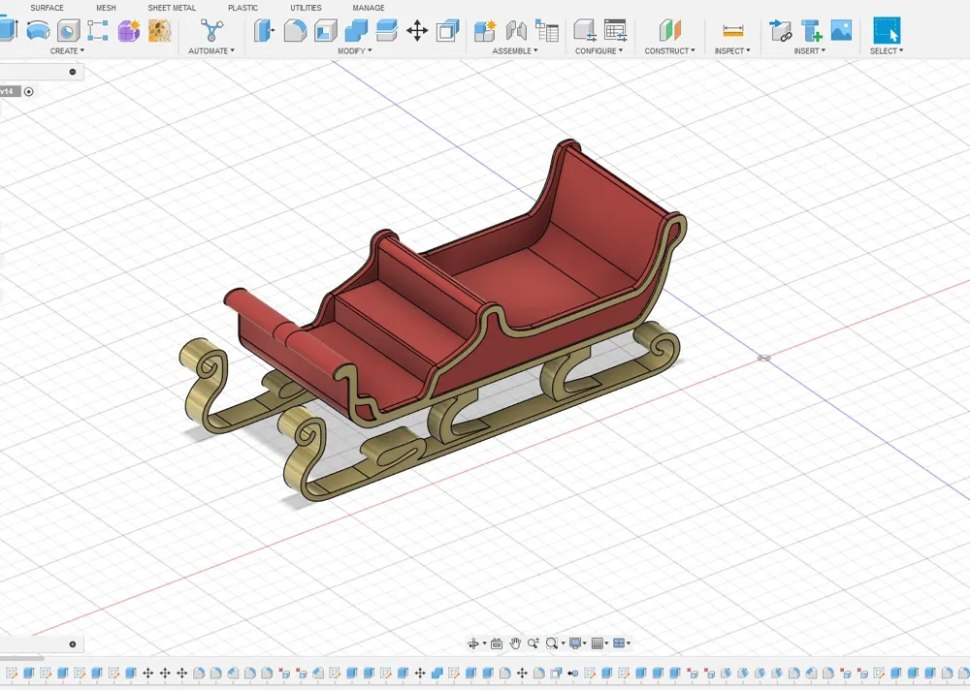Click the New Component icon
This screenshot has width=970, height=690.
click(x=485, y=30)
